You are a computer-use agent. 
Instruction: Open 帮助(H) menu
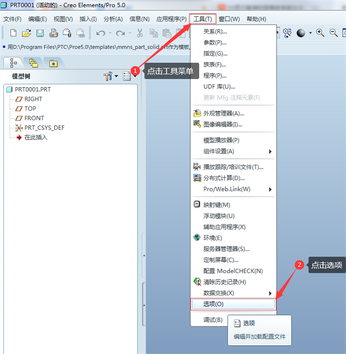[257, 19]
